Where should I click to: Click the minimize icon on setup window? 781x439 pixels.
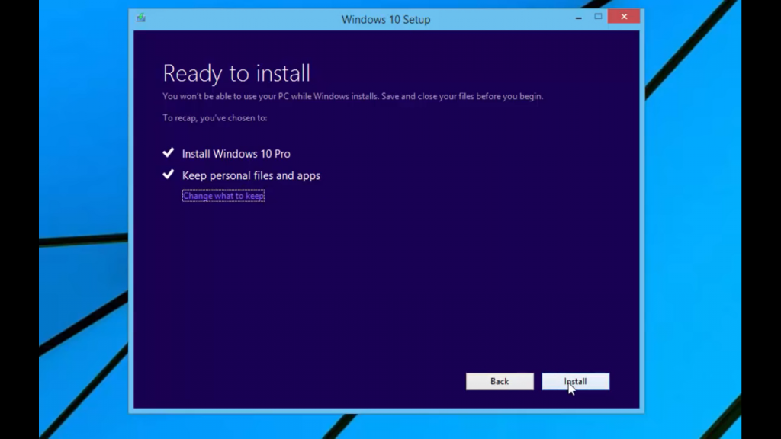pos(578,15)
